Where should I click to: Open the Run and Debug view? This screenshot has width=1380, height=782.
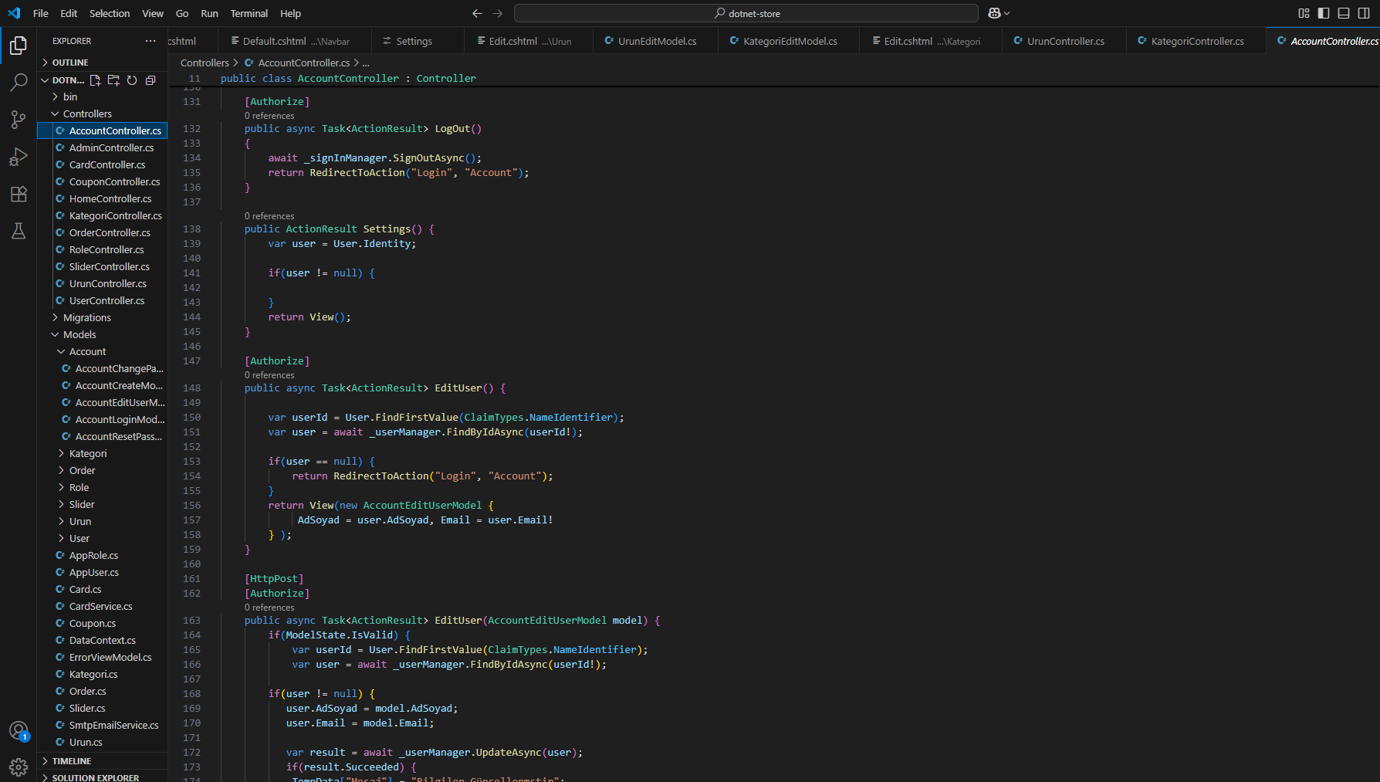click(x=19, y=157)
